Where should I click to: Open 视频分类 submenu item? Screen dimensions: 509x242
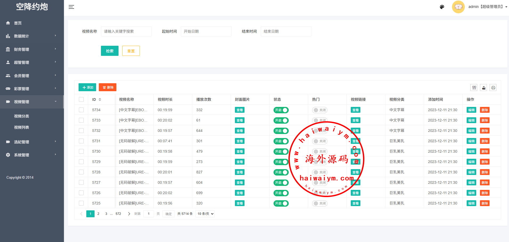click(x=22, y=116)
